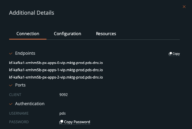Click the Endpoints section heading
The height and width of the screenshot is (129, 192).
pyautogui.click(x=25, y=53)
